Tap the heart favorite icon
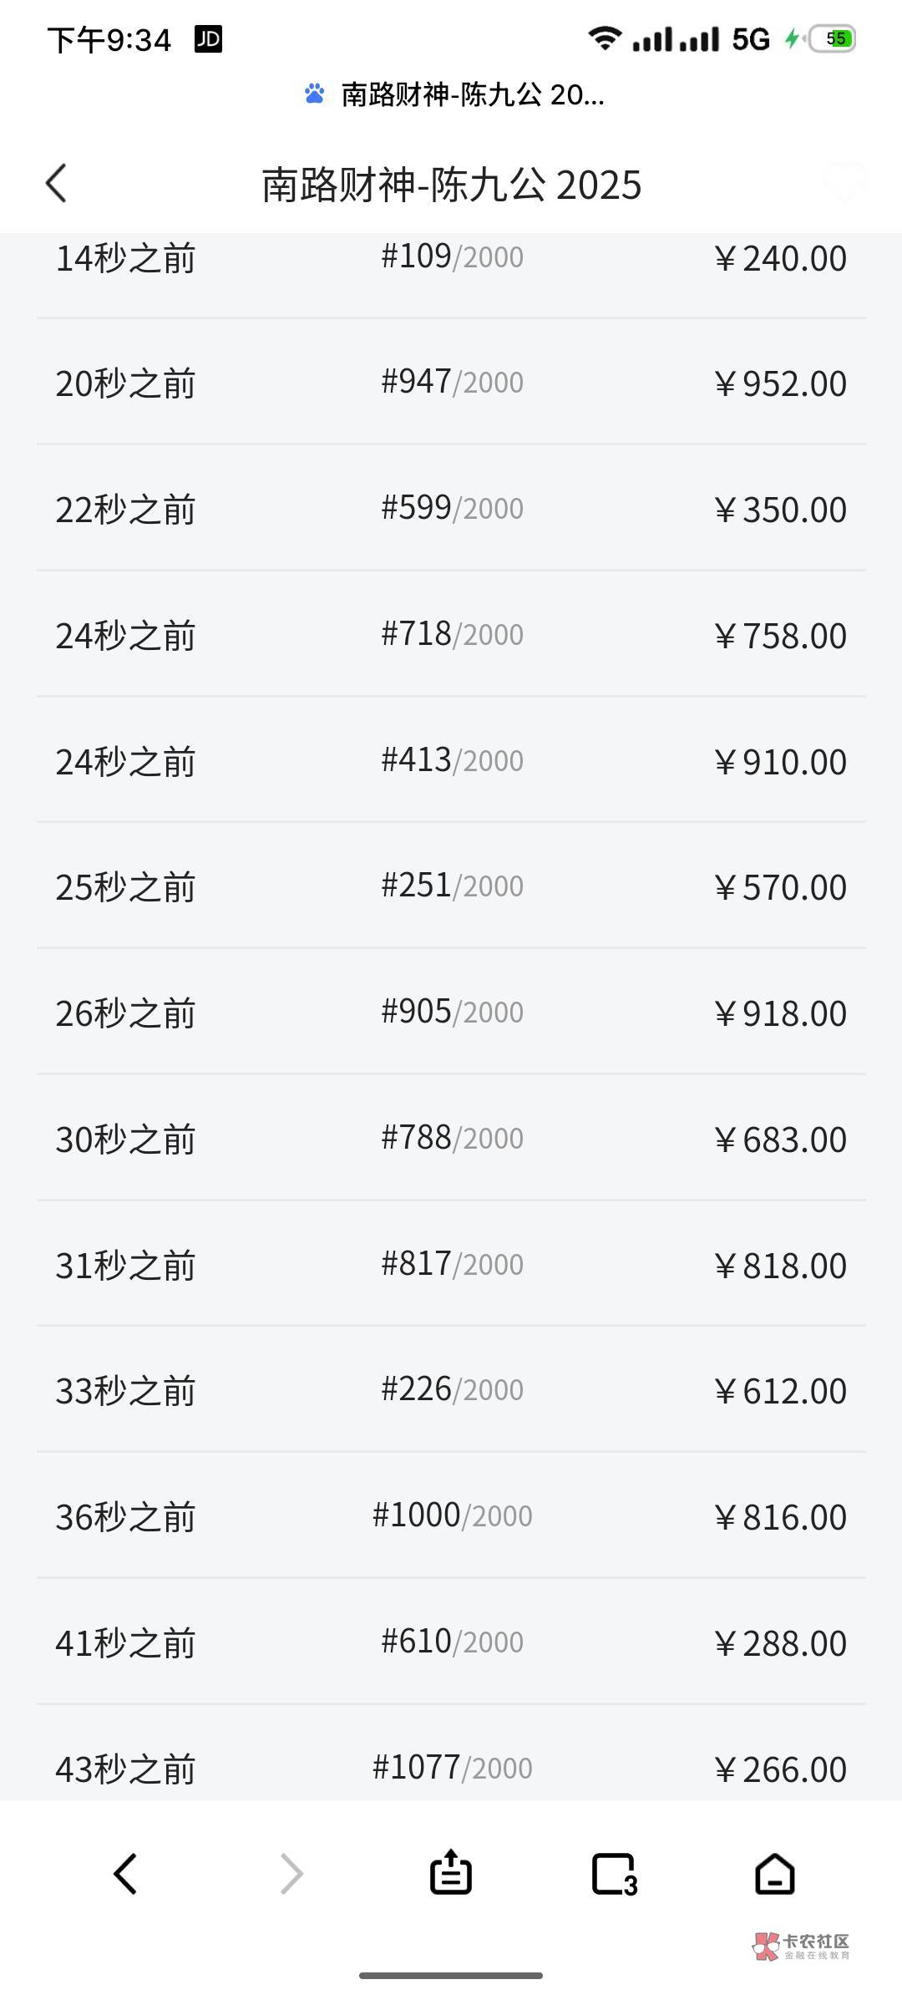Viewport: 902px width, 2005px height. click(844, 183)
